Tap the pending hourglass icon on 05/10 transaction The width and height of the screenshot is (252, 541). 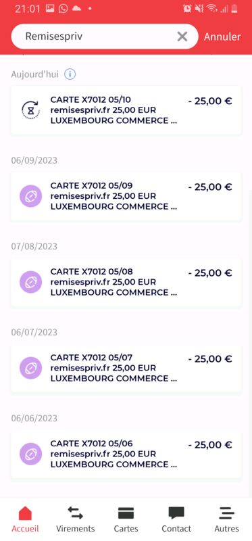click(30, 110)
